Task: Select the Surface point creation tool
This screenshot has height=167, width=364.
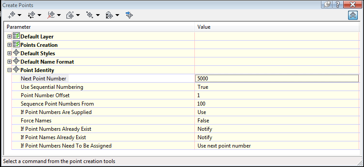Action: pos(70,15)
